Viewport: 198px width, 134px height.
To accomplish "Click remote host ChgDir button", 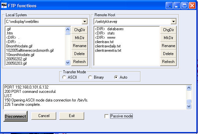I will coord(168,30).
